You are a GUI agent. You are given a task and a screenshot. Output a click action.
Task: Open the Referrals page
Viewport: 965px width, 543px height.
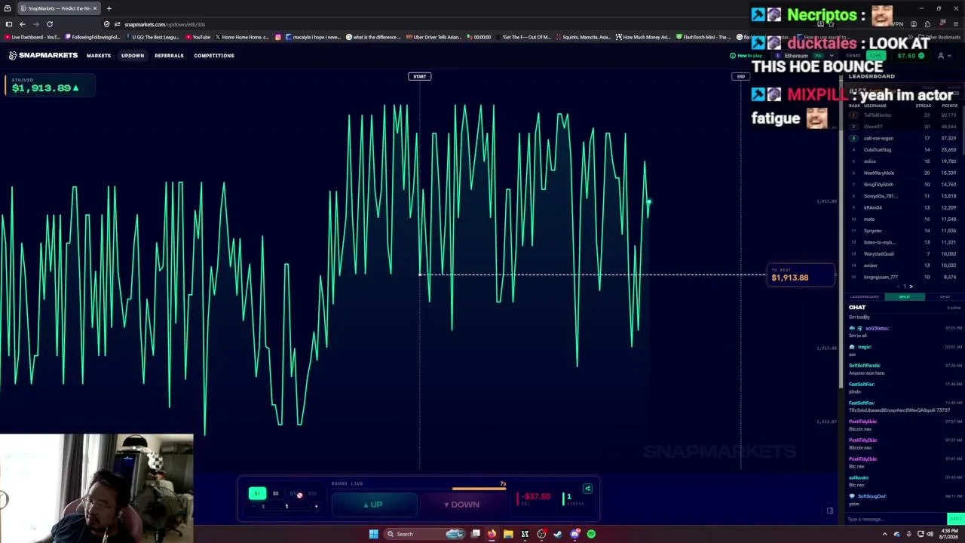click(x=169, y=55)
